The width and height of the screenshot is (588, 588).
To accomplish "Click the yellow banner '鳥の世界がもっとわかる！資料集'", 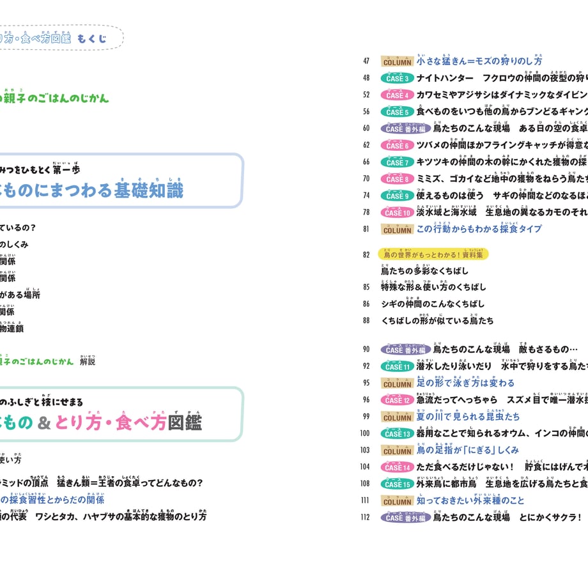I will click(433, 254).
